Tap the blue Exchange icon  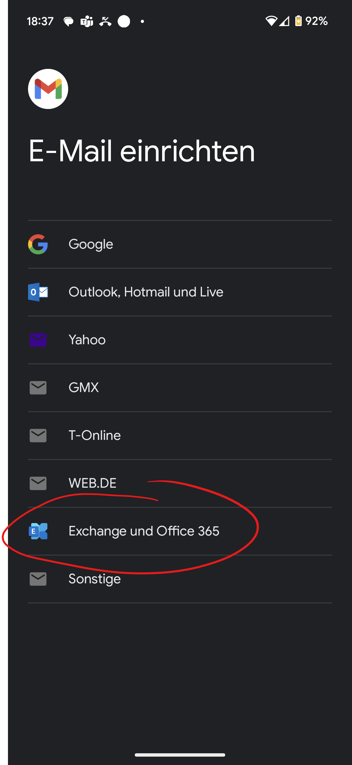[38, 531]
